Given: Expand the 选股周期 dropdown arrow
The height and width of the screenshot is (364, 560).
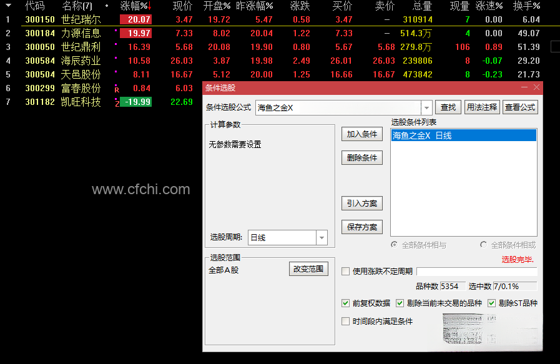Looking at the screenshot, I should coord(322,237).
